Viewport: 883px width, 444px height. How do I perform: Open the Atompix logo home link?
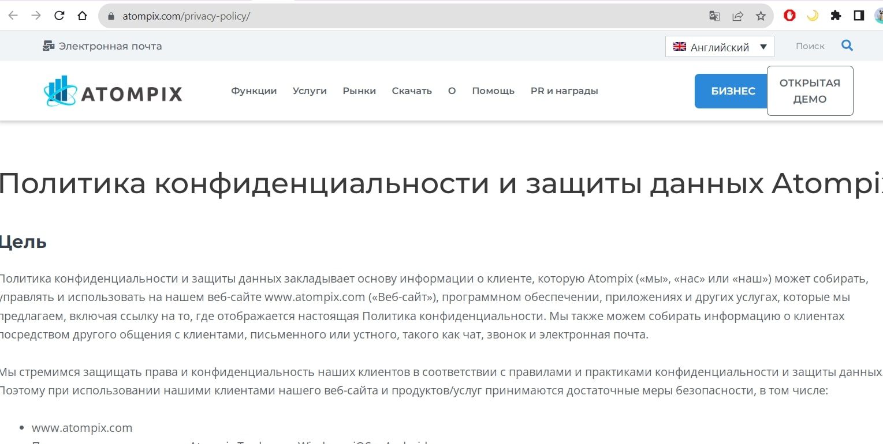coord(113,91)
